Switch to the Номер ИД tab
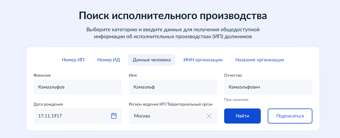 pos(109,60)
